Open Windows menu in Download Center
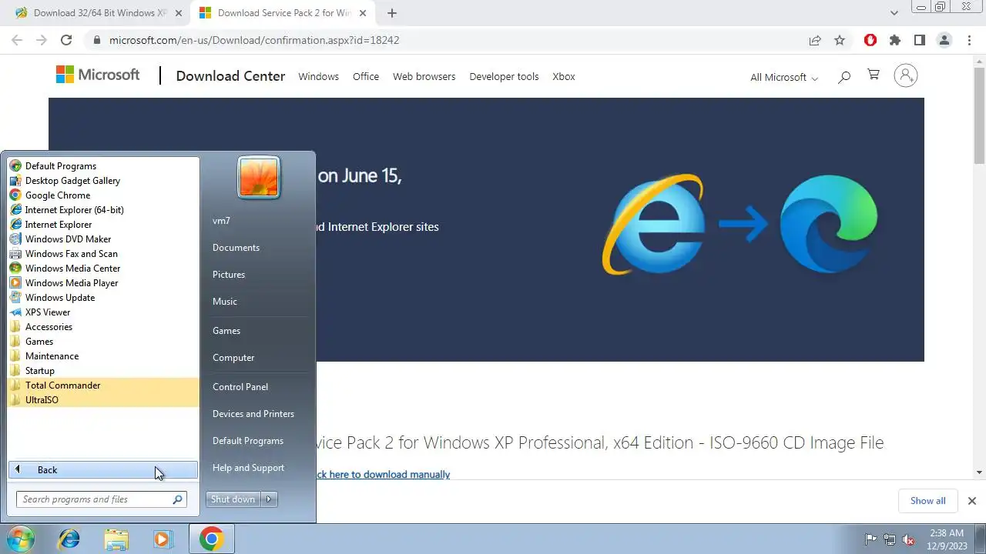 (x=318, y=76)
